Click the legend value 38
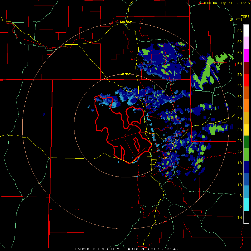Image resolution: width=251 pixels, height=251 pixels. tap(240, 108)
